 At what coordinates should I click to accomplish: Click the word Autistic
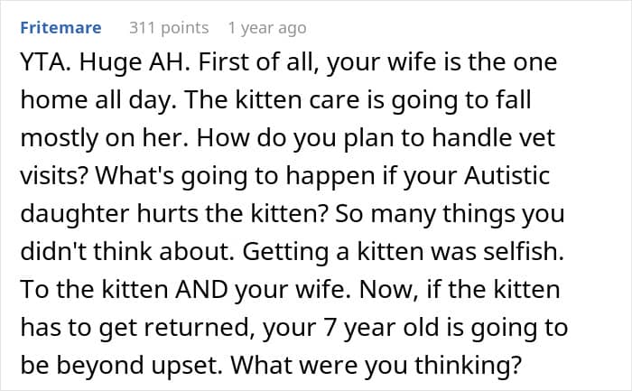(507, 176)
